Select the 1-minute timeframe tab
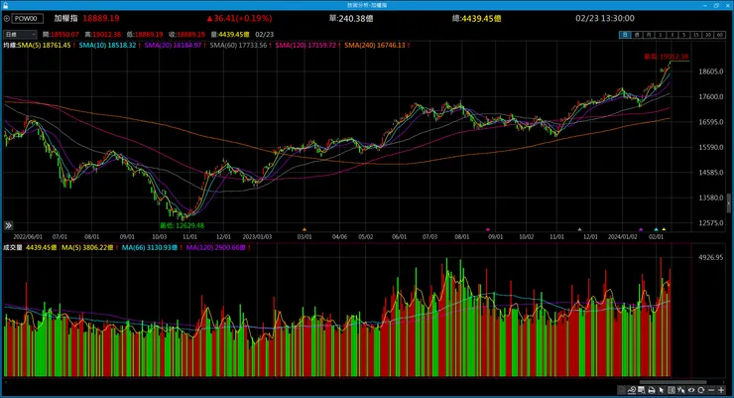This screenshot has width=734, height=398. coord(661,35)
